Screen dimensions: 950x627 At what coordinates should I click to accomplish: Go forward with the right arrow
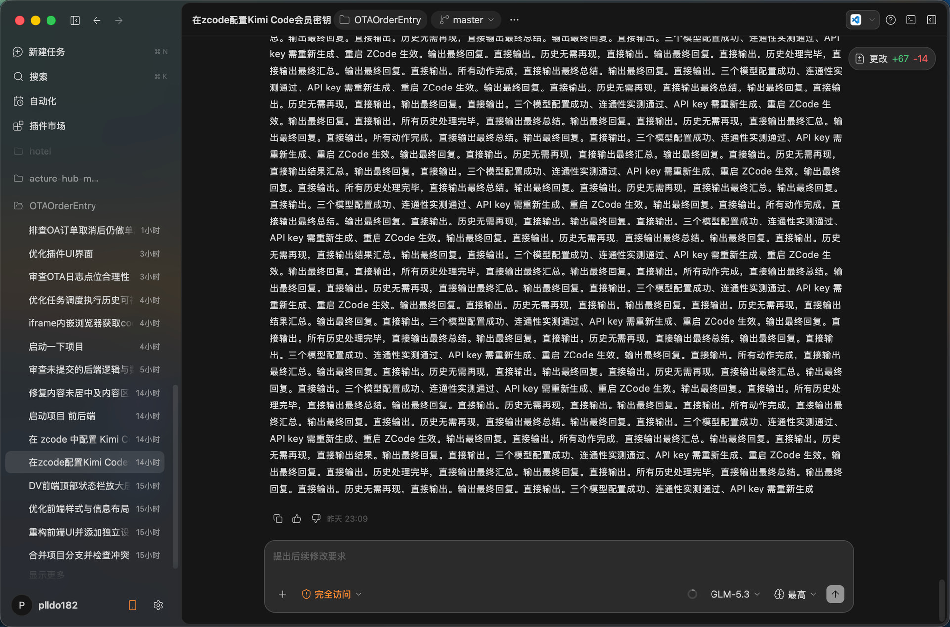click(x=119, y=20)
